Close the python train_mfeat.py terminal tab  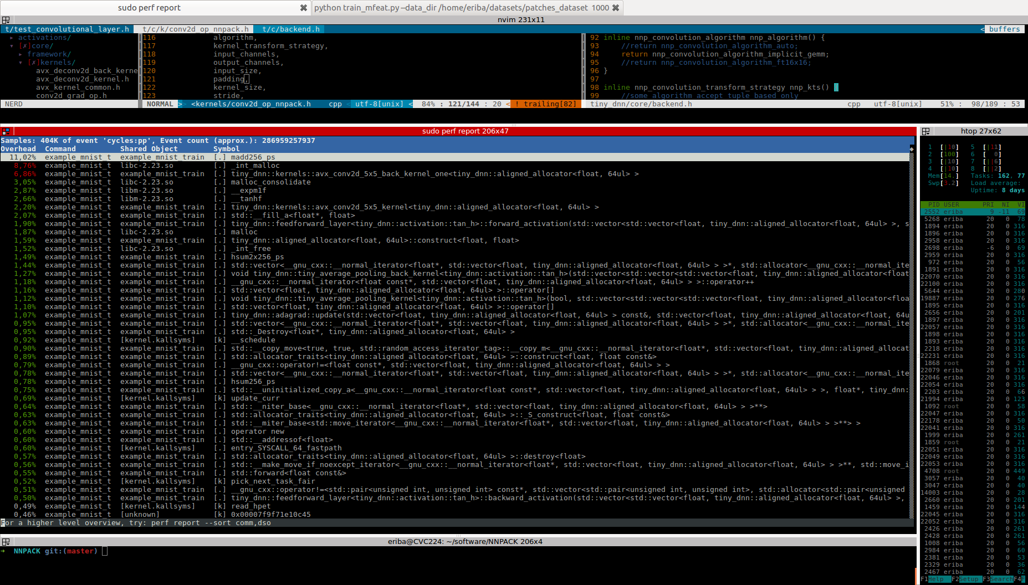pos(616,8)
